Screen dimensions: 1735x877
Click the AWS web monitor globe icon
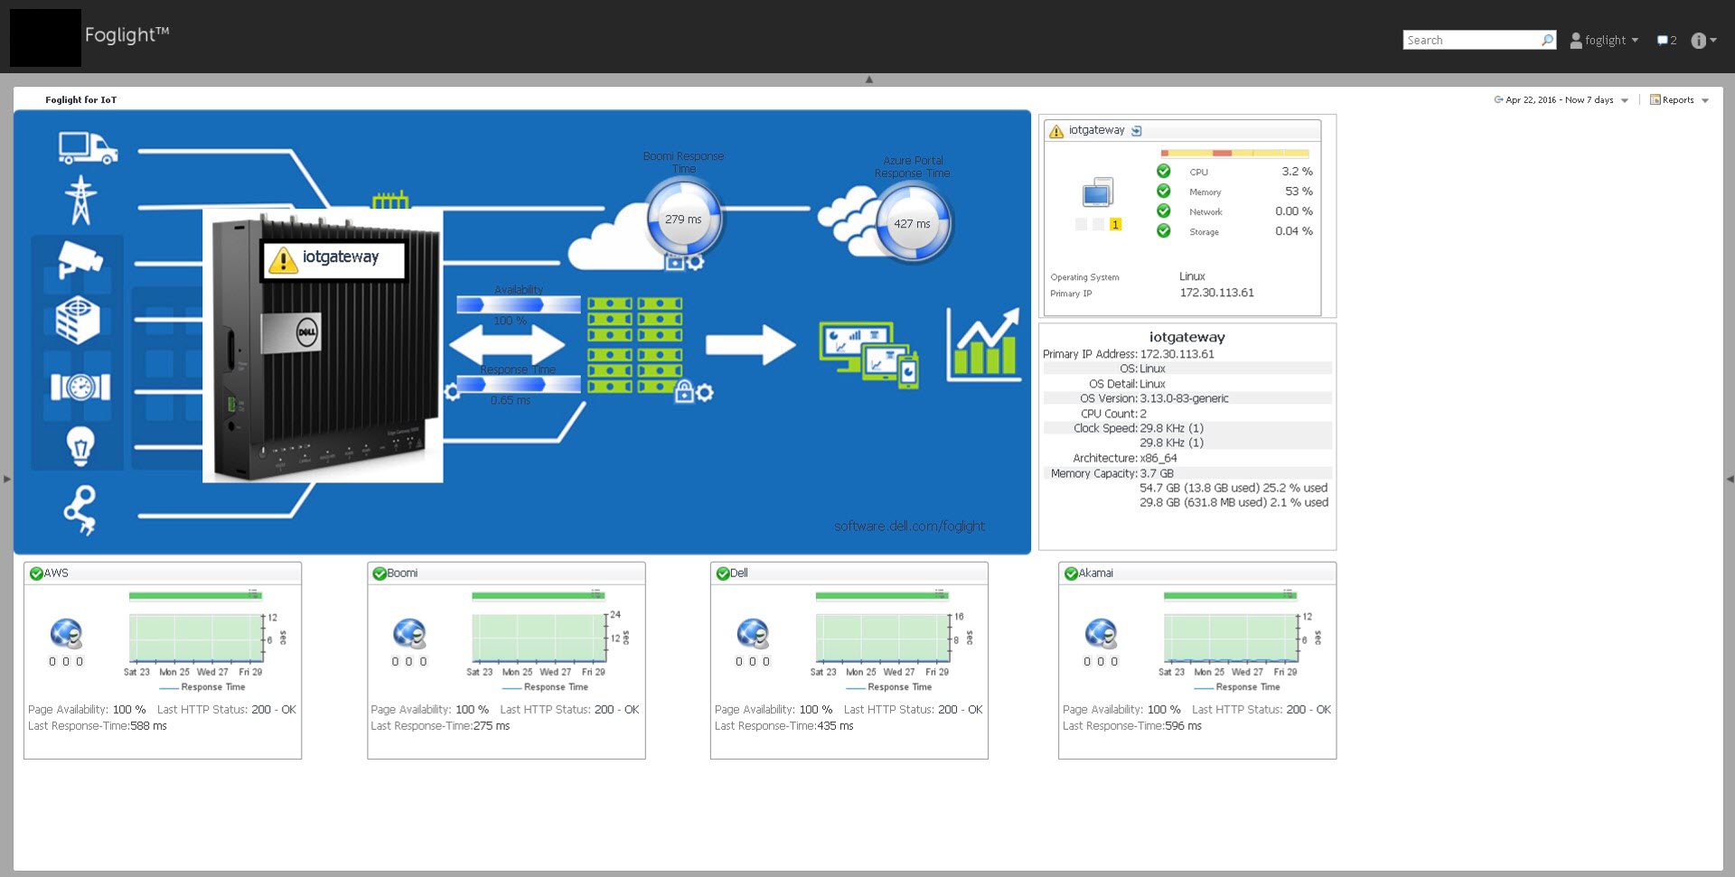[66, 634]
